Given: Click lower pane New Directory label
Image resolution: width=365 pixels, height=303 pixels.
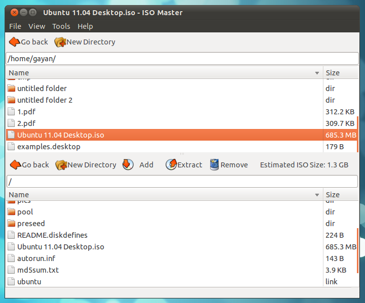Looking at the screenshot, I should [92, 165].
